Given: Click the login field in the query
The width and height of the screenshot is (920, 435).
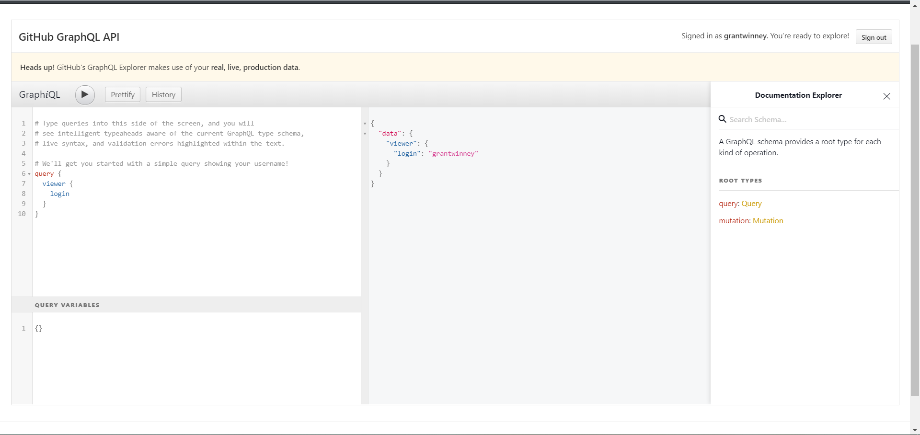Looking at the screenshot, I should click(x=60, y=194).
